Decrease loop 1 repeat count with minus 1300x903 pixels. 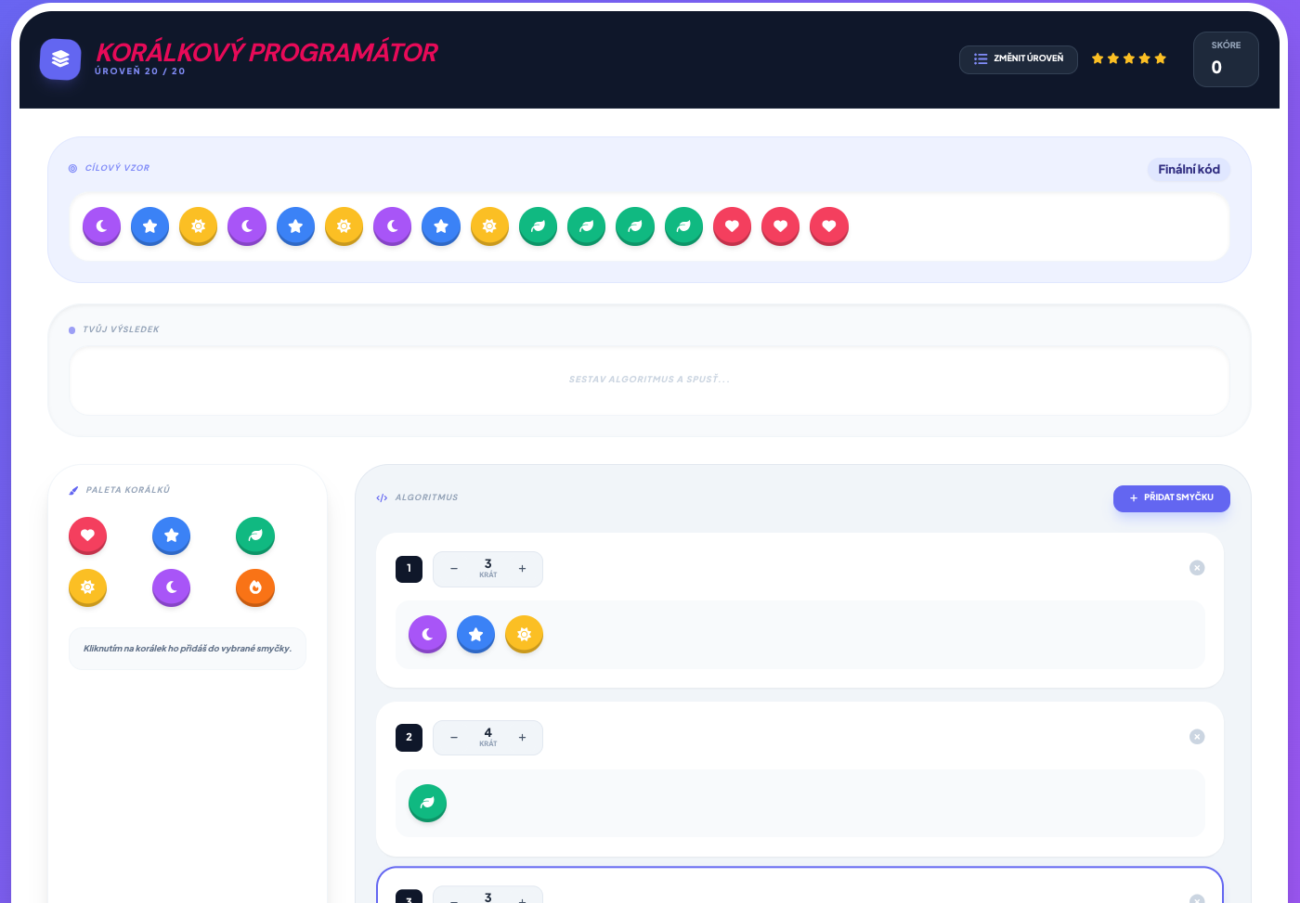click(x=454, y=569)
